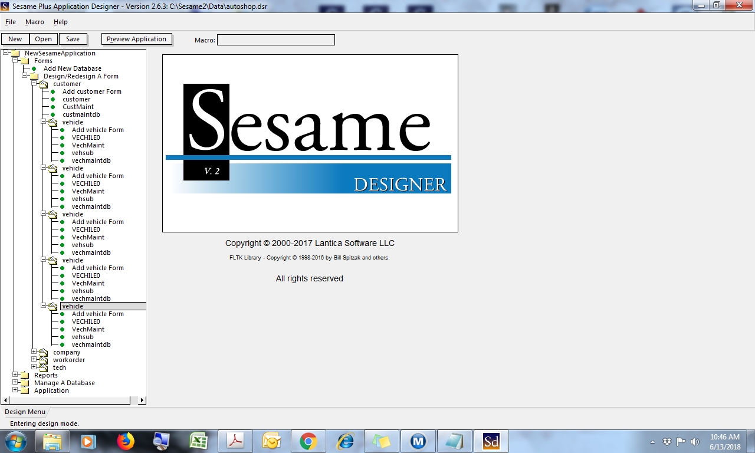Click the Save button

coord(73,39)
